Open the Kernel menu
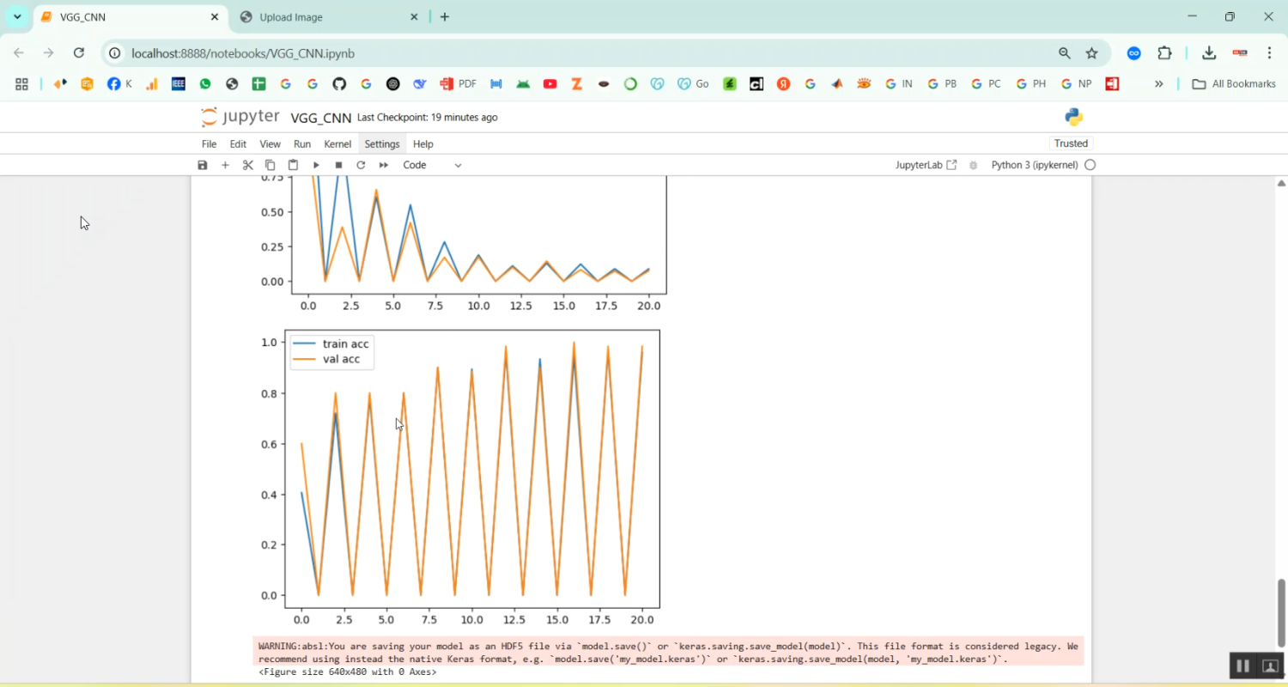1288x687 pixels. pyautogui.click(x=337, y=144)
